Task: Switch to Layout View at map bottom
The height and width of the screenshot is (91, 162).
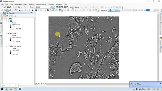Action: [38, 84]
